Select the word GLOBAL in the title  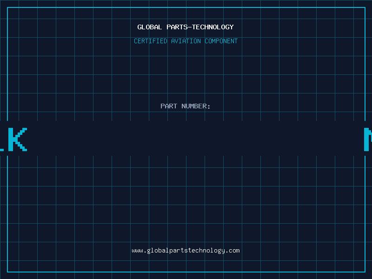point(150,27)
